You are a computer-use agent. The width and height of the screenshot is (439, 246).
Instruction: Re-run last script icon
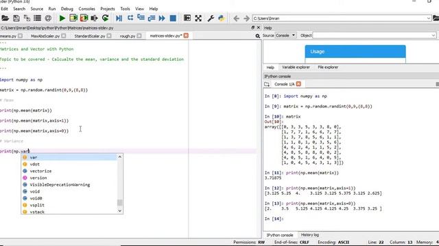(105, 18)
